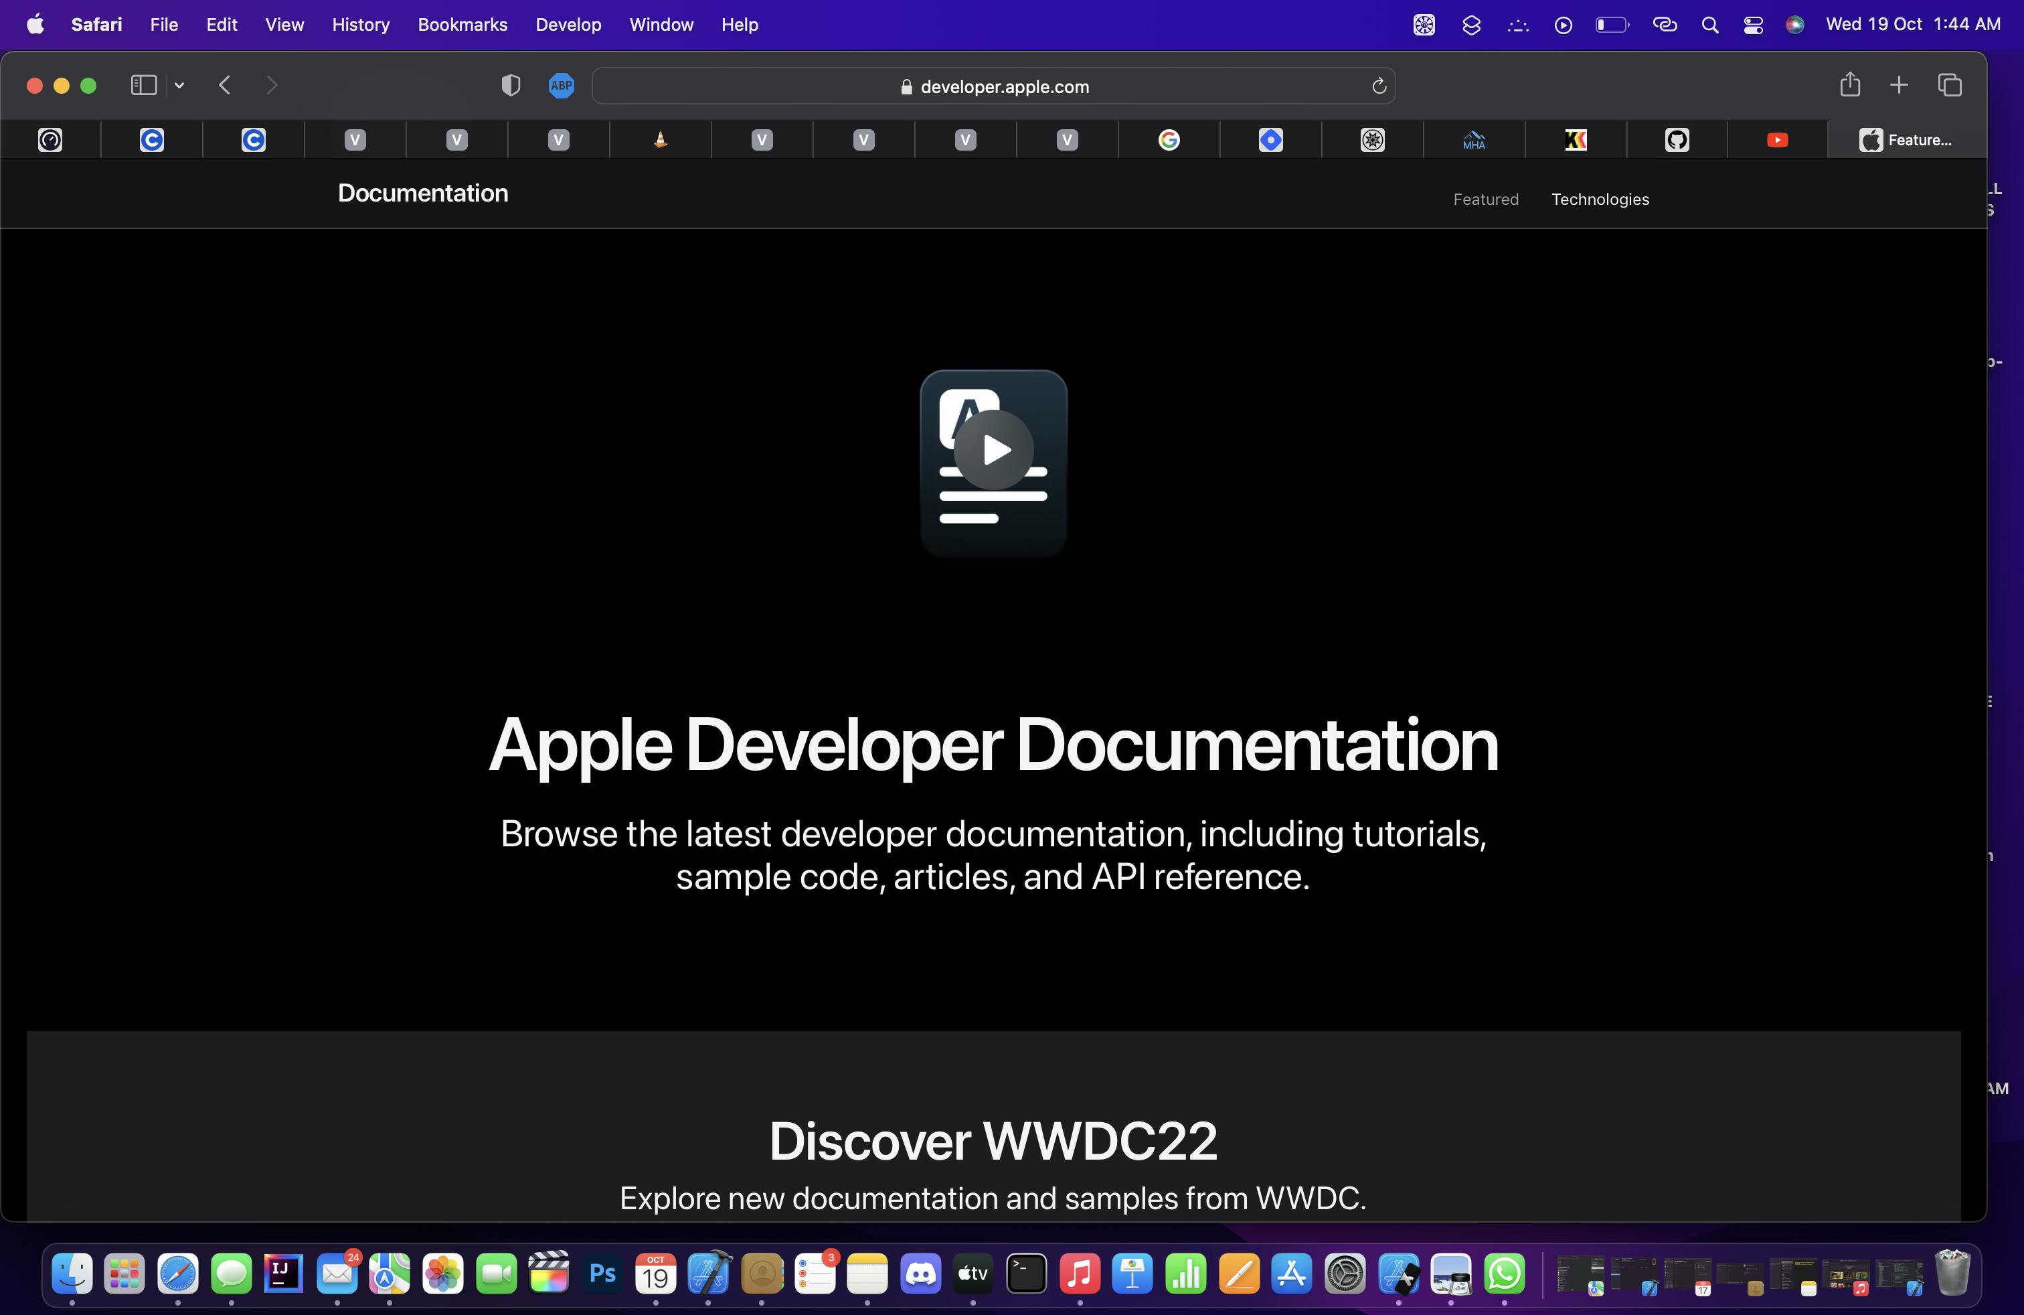
Task: Open Music from the Dock
Action: [x=1080, y=1273]
